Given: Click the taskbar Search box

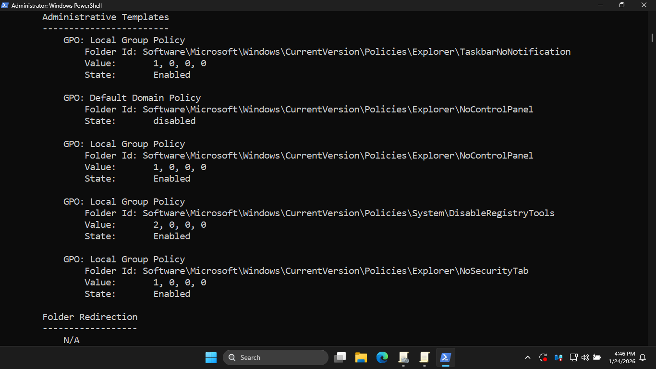Looking at the screenshot, I should pyautogui.click(x=276, y=357).
